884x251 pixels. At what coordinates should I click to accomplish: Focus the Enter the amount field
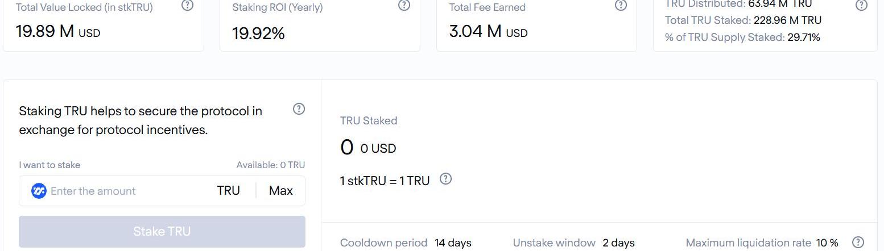(125, 191)
